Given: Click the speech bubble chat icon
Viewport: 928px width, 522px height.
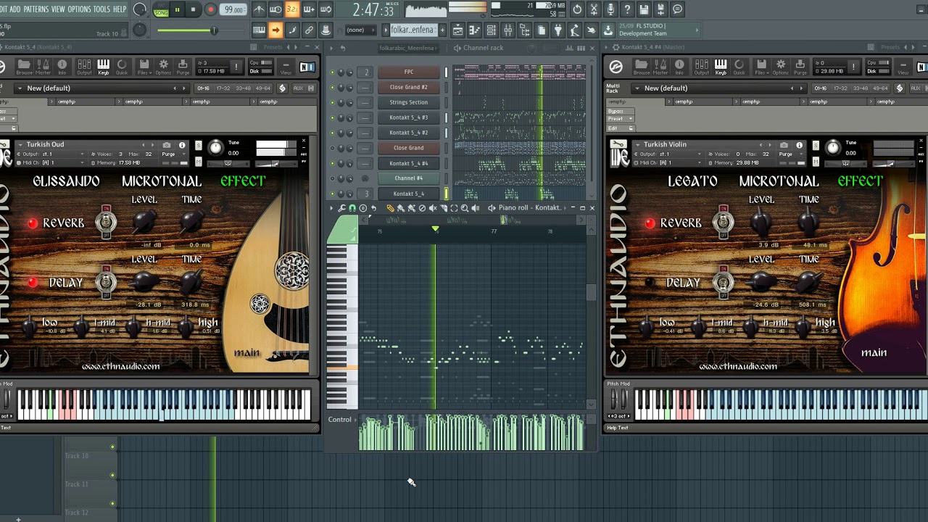Looking at the screenshot, I should pyautogui.click(x=677, y=9).
